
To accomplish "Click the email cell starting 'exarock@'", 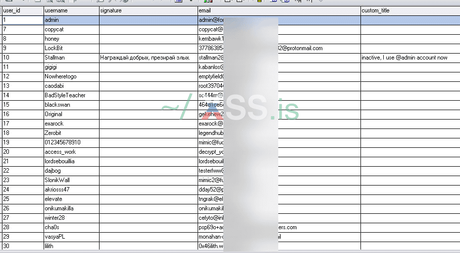I will [x=279, y=124].
